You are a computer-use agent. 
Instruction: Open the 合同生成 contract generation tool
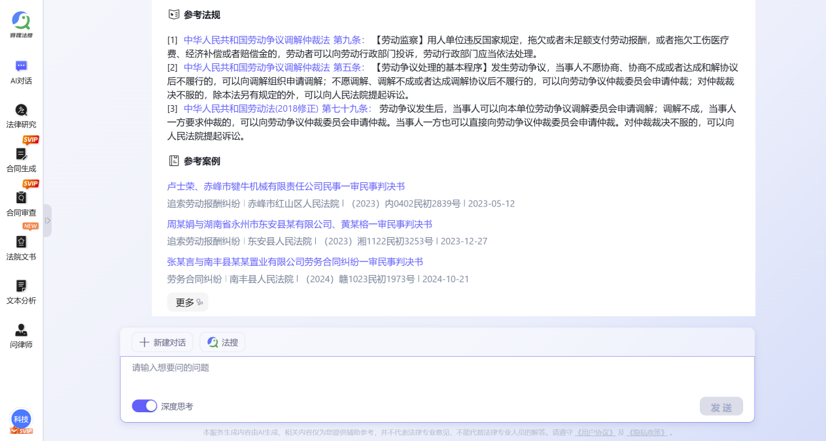coord(21,159)
